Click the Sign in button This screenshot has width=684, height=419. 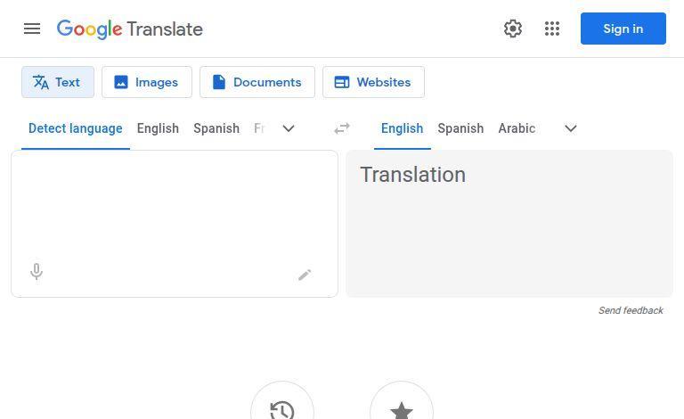pos(623,29)
